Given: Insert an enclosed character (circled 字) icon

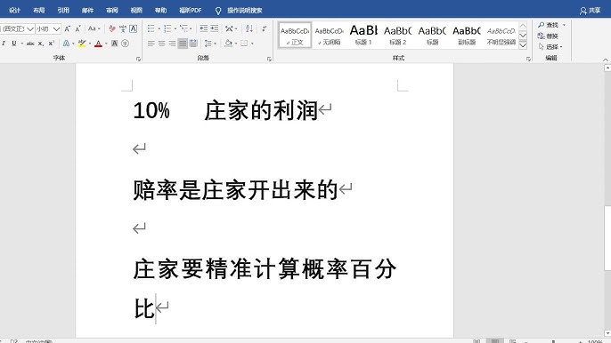Looking at the screenshot, I should [x=125, y=44].
